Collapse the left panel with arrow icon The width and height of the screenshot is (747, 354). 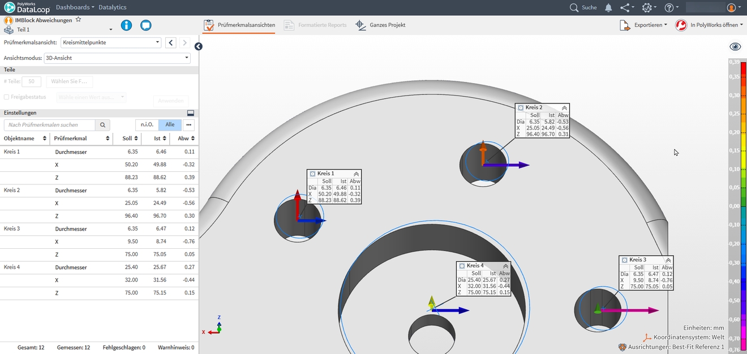point(198,46)
